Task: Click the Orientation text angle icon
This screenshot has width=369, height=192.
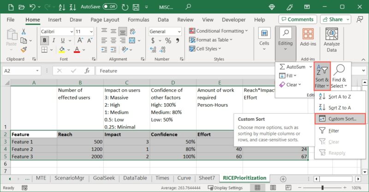Action: click(x=125, y=50)
